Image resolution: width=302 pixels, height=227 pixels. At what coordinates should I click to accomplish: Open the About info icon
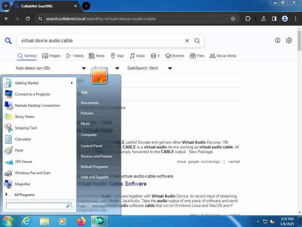[277, 40]
